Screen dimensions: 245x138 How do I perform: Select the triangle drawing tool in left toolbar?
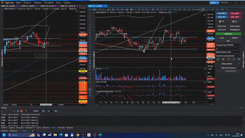(90, 51)
